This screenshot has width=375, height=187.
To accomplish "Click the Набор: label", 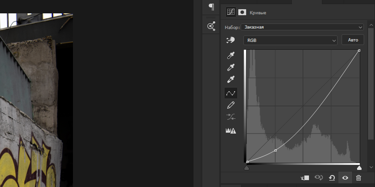I will click(232, 28).
